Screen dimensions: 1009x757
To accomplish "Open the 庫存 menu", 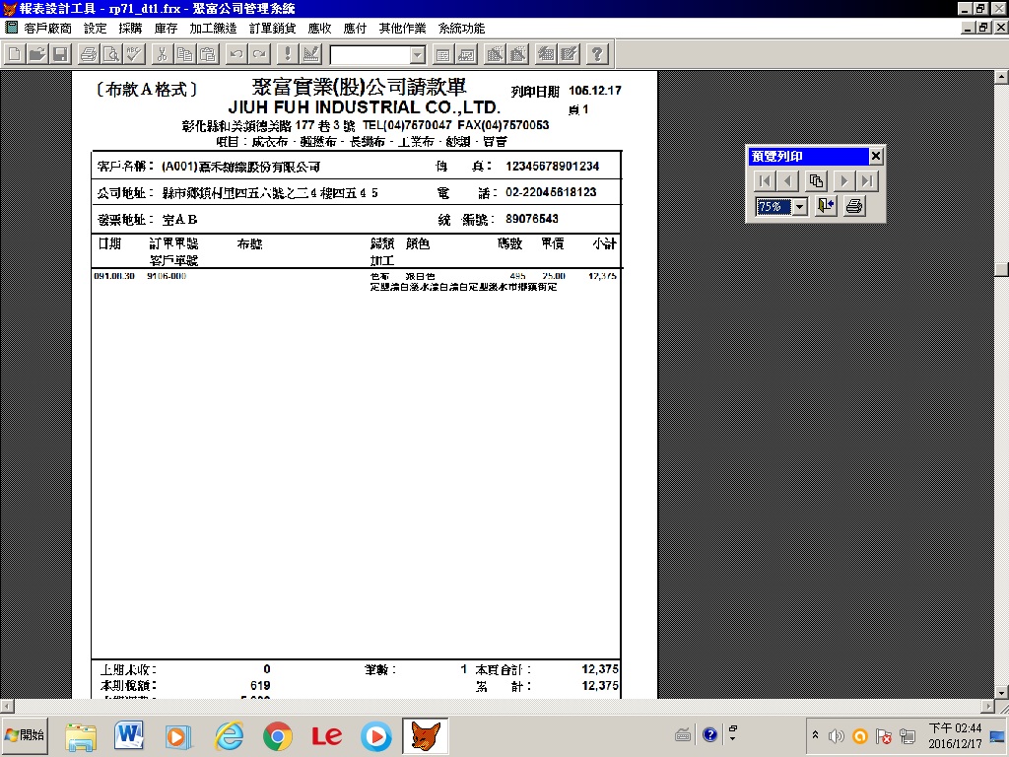I will 166,29.
